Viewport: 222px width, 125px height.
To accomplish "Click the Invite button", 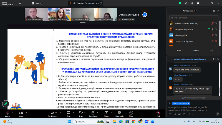I will [x=179, y=51].
